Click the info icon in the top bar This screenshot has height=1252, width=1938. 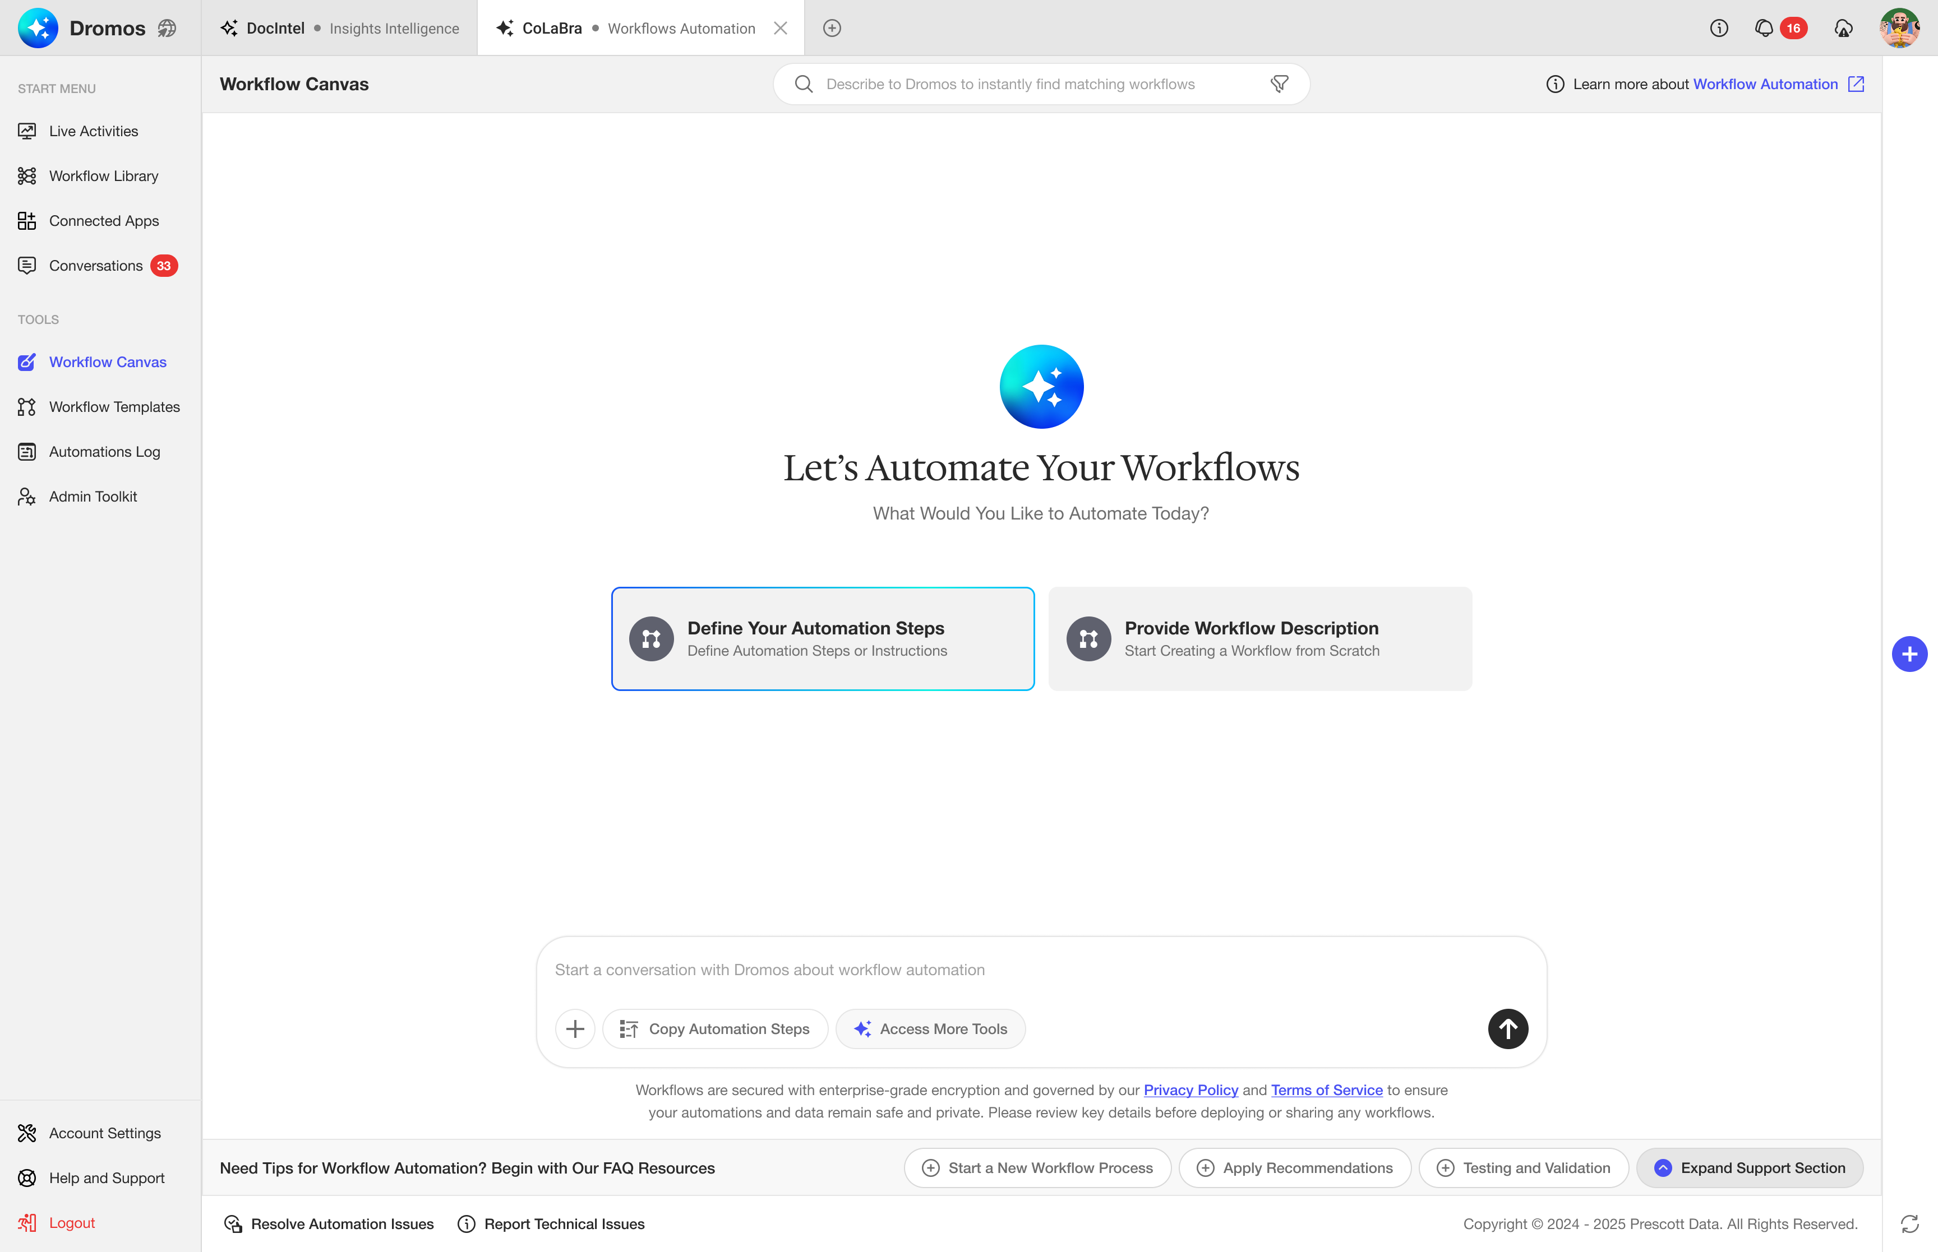point(1718,29)
